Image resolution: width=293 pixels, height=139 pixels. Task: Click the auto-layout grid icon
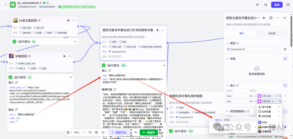pos(96,133)
